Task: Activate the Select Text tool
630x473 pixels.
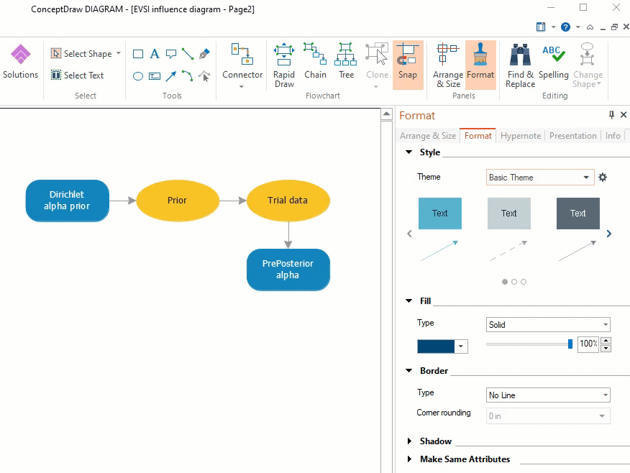Action: click(x=77, y=75)
